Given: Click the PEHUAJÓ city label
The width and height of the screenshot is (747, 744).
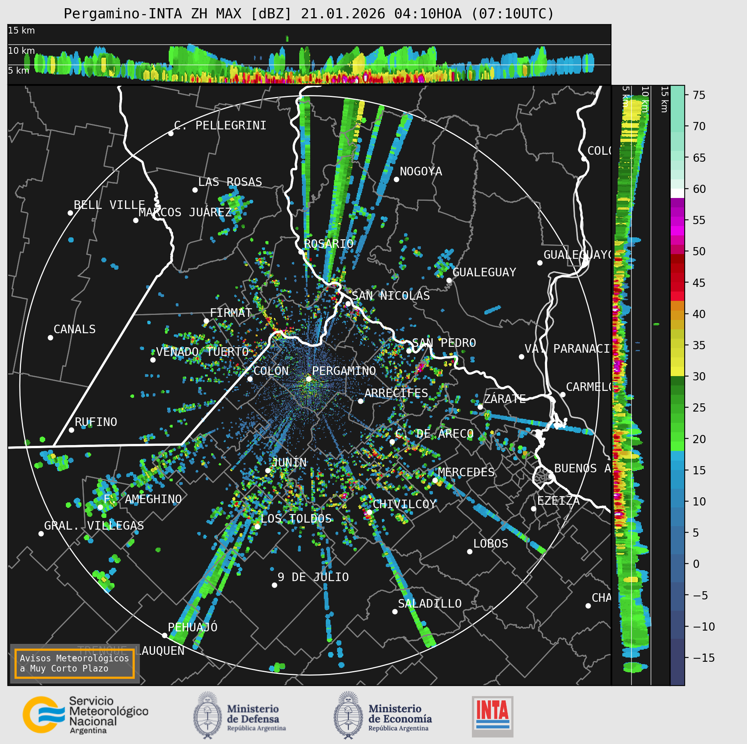Looking at the screenshot, I should (192, 627).
